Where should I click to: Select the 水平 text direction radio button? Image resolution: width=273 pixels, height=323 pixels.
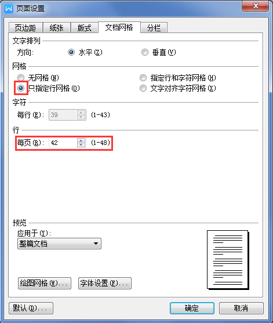point(71,52)
